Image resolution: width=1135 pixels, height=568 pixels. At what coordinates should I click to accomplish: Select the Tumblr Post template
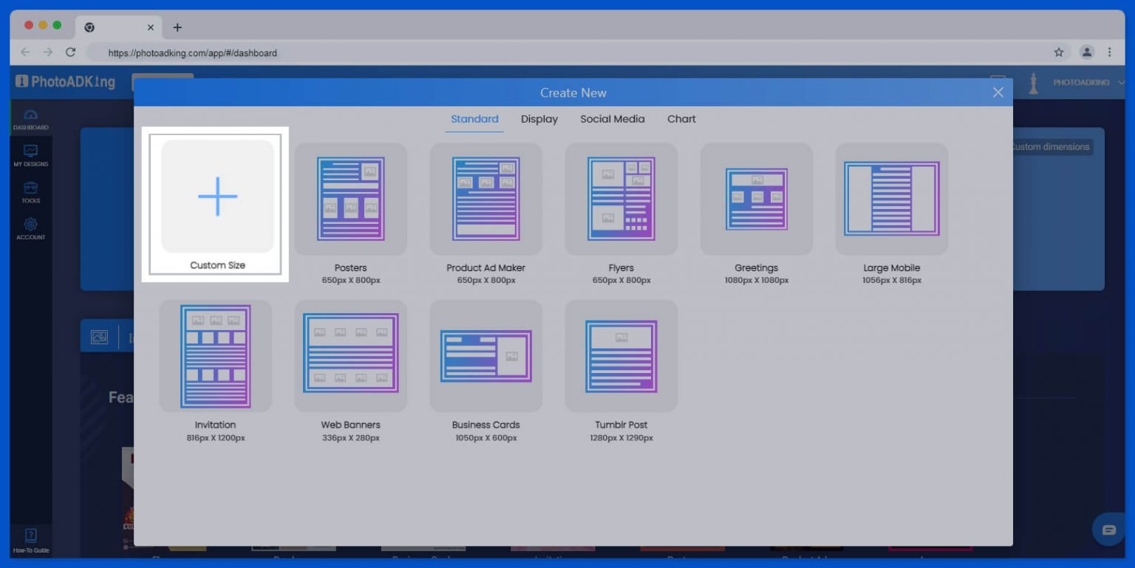(621, 356)
